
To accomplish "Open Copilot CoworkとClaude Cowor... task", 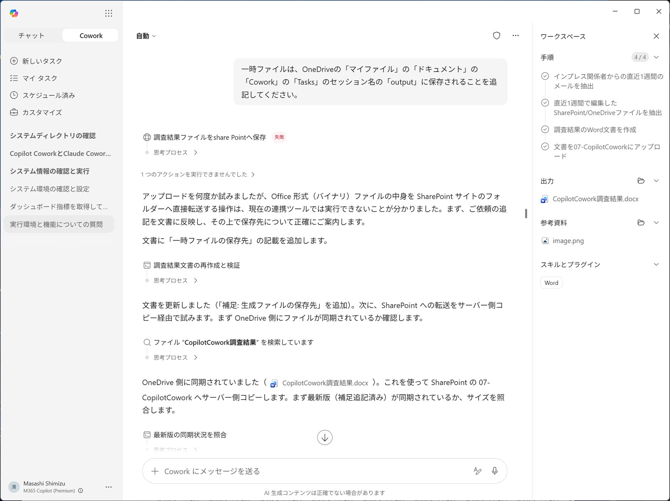I will [60, 154].
